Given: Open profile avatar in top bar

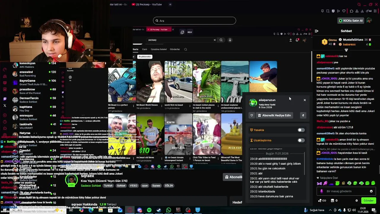Looking at the screenshot, I should point(369,21).
